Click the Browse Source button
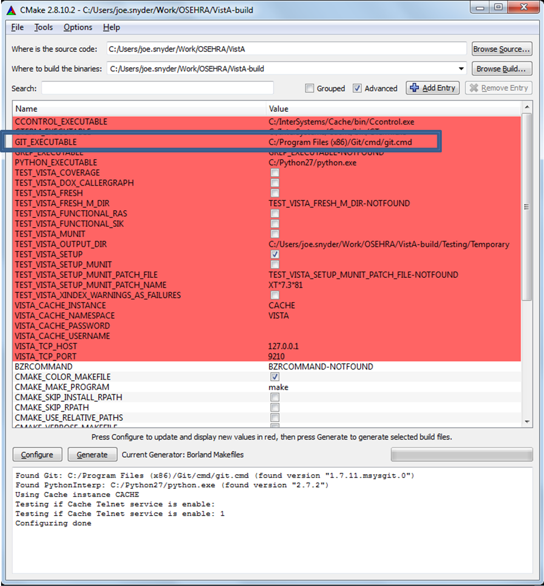The width and height of the screenshot is (544, 586). tap(502, 49)
